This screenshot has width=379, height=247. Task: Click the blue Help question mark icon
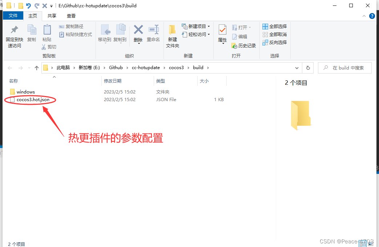point(371,16)
